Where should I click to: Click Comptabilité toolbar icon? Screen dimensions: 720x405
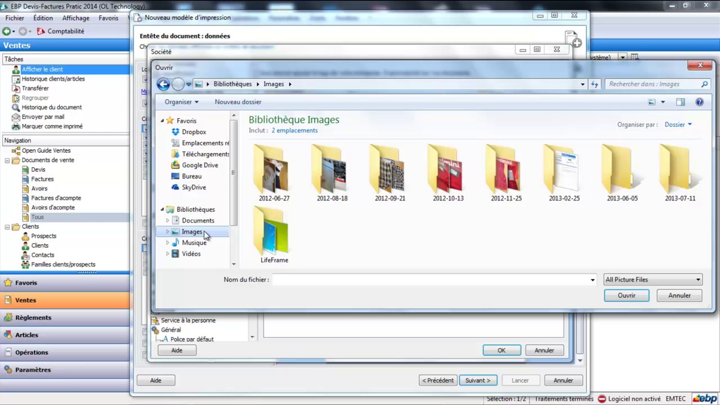tap(41, 31)
